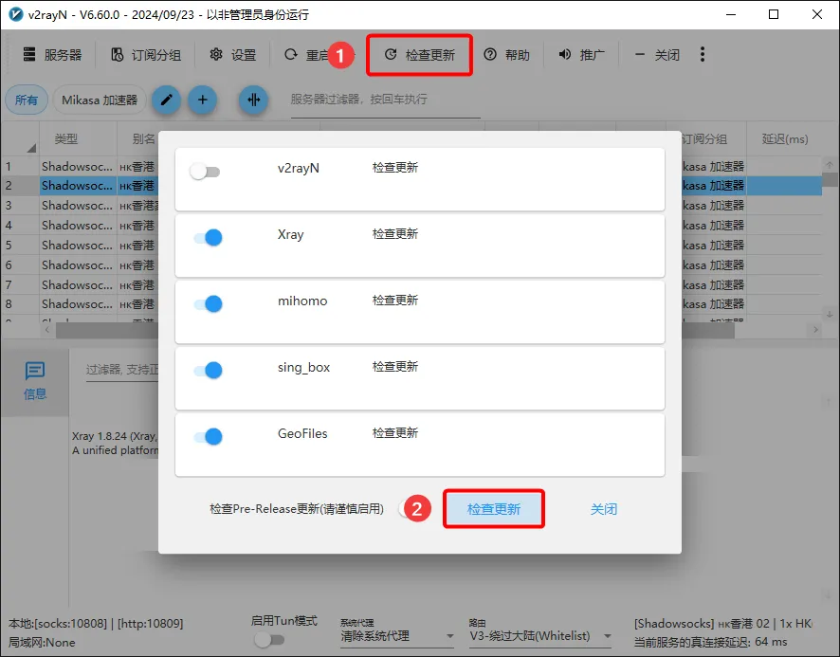Click the v2rayN app icon in title bar
840x657 pixels.
pos(16,14)
